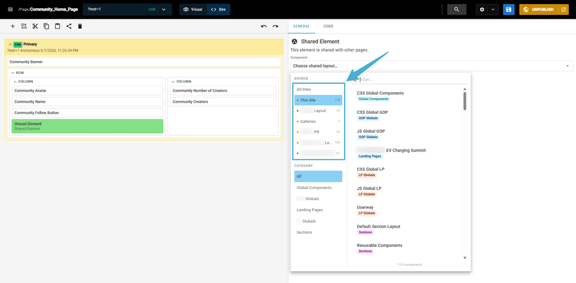Open the hamburger main menu
The height and width of the screenshot is (283, 576).
point(11,9)
